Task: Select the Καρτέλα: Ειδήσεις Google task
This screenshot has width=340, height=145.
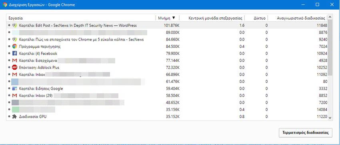Action: [167, 89]
